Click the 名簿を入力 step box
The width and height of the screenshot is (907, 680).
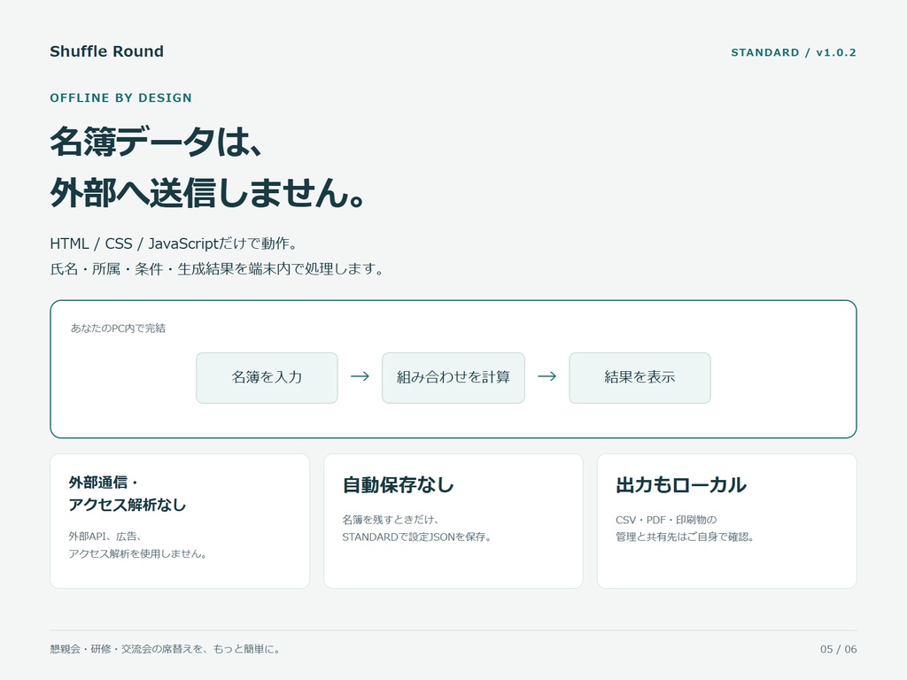pyautogui.click(x=267, y=377)
